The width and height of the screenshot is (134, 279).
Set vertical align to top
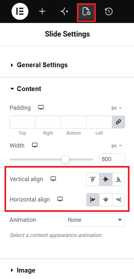click(x=93, y=179)
